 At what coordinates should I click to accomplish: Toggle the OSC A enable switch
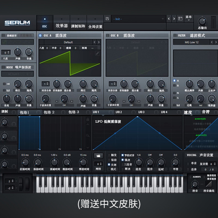point(40,35)
